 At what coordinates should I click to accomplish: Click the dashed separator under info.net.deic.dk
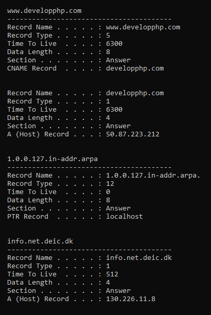coord(89,250)
